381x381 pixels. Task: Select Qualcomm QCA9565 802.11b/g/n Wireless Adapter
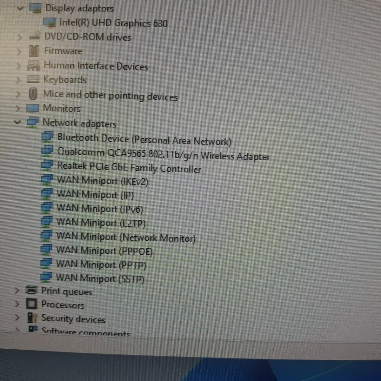164,154
